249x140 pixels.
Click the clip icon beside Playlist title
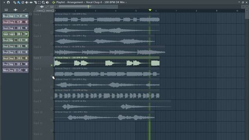(54, 2)
